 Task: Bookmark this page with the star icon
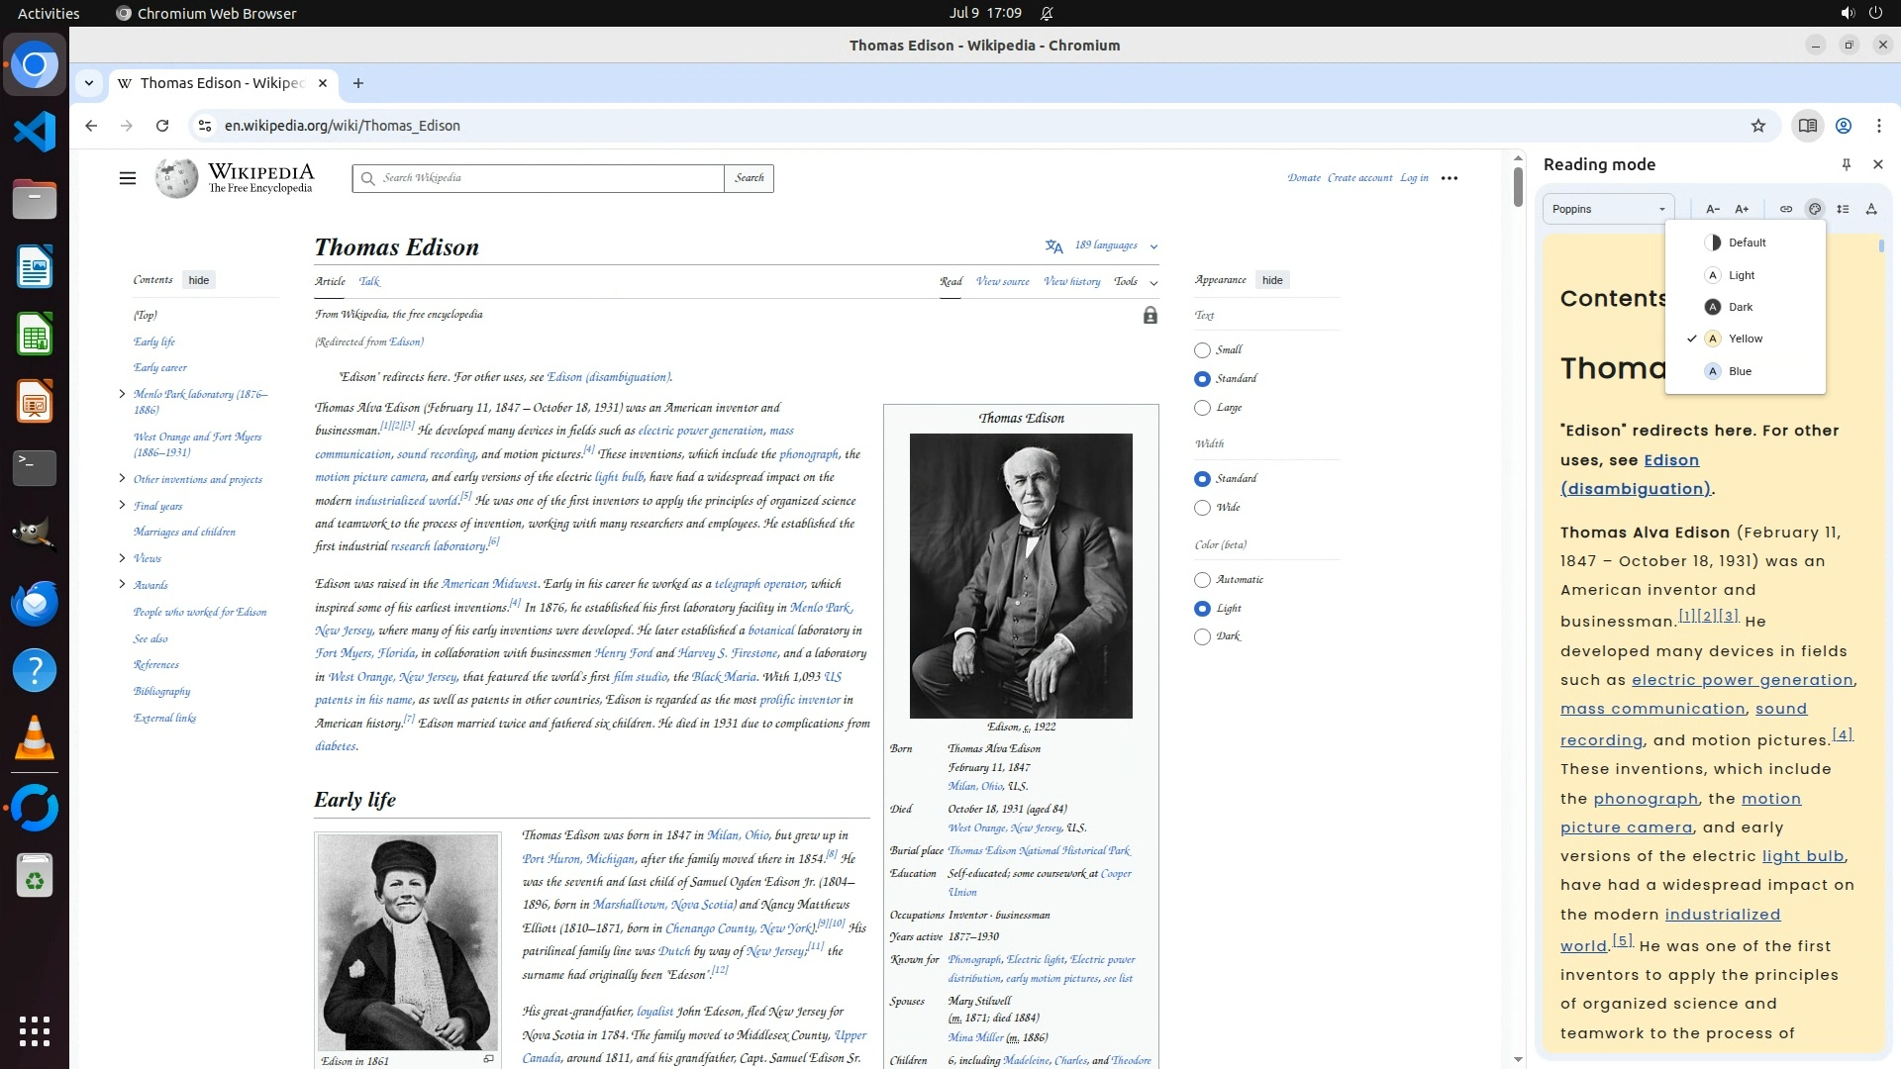tap(1757, 126)
